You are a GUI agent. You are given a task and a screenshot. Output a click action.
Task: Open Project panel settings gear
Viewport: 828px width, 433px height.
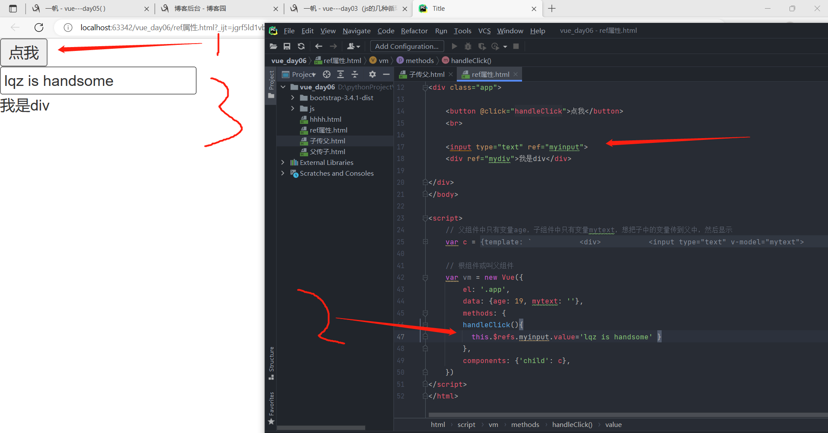pos(373,74)
